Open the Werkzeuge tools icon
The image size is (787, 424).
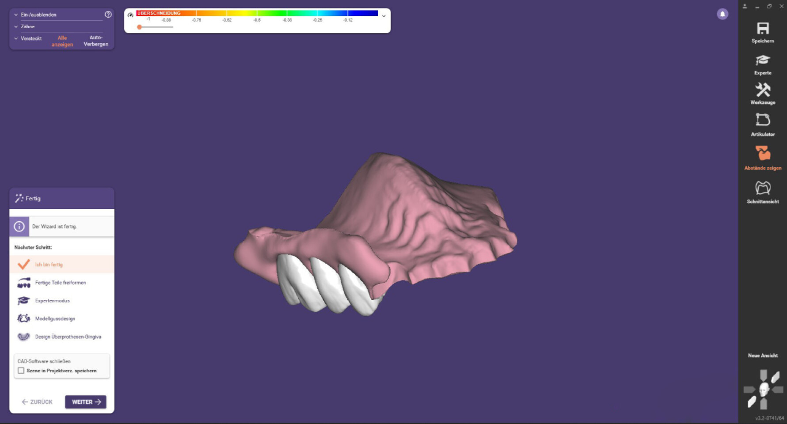pos(763,91)
